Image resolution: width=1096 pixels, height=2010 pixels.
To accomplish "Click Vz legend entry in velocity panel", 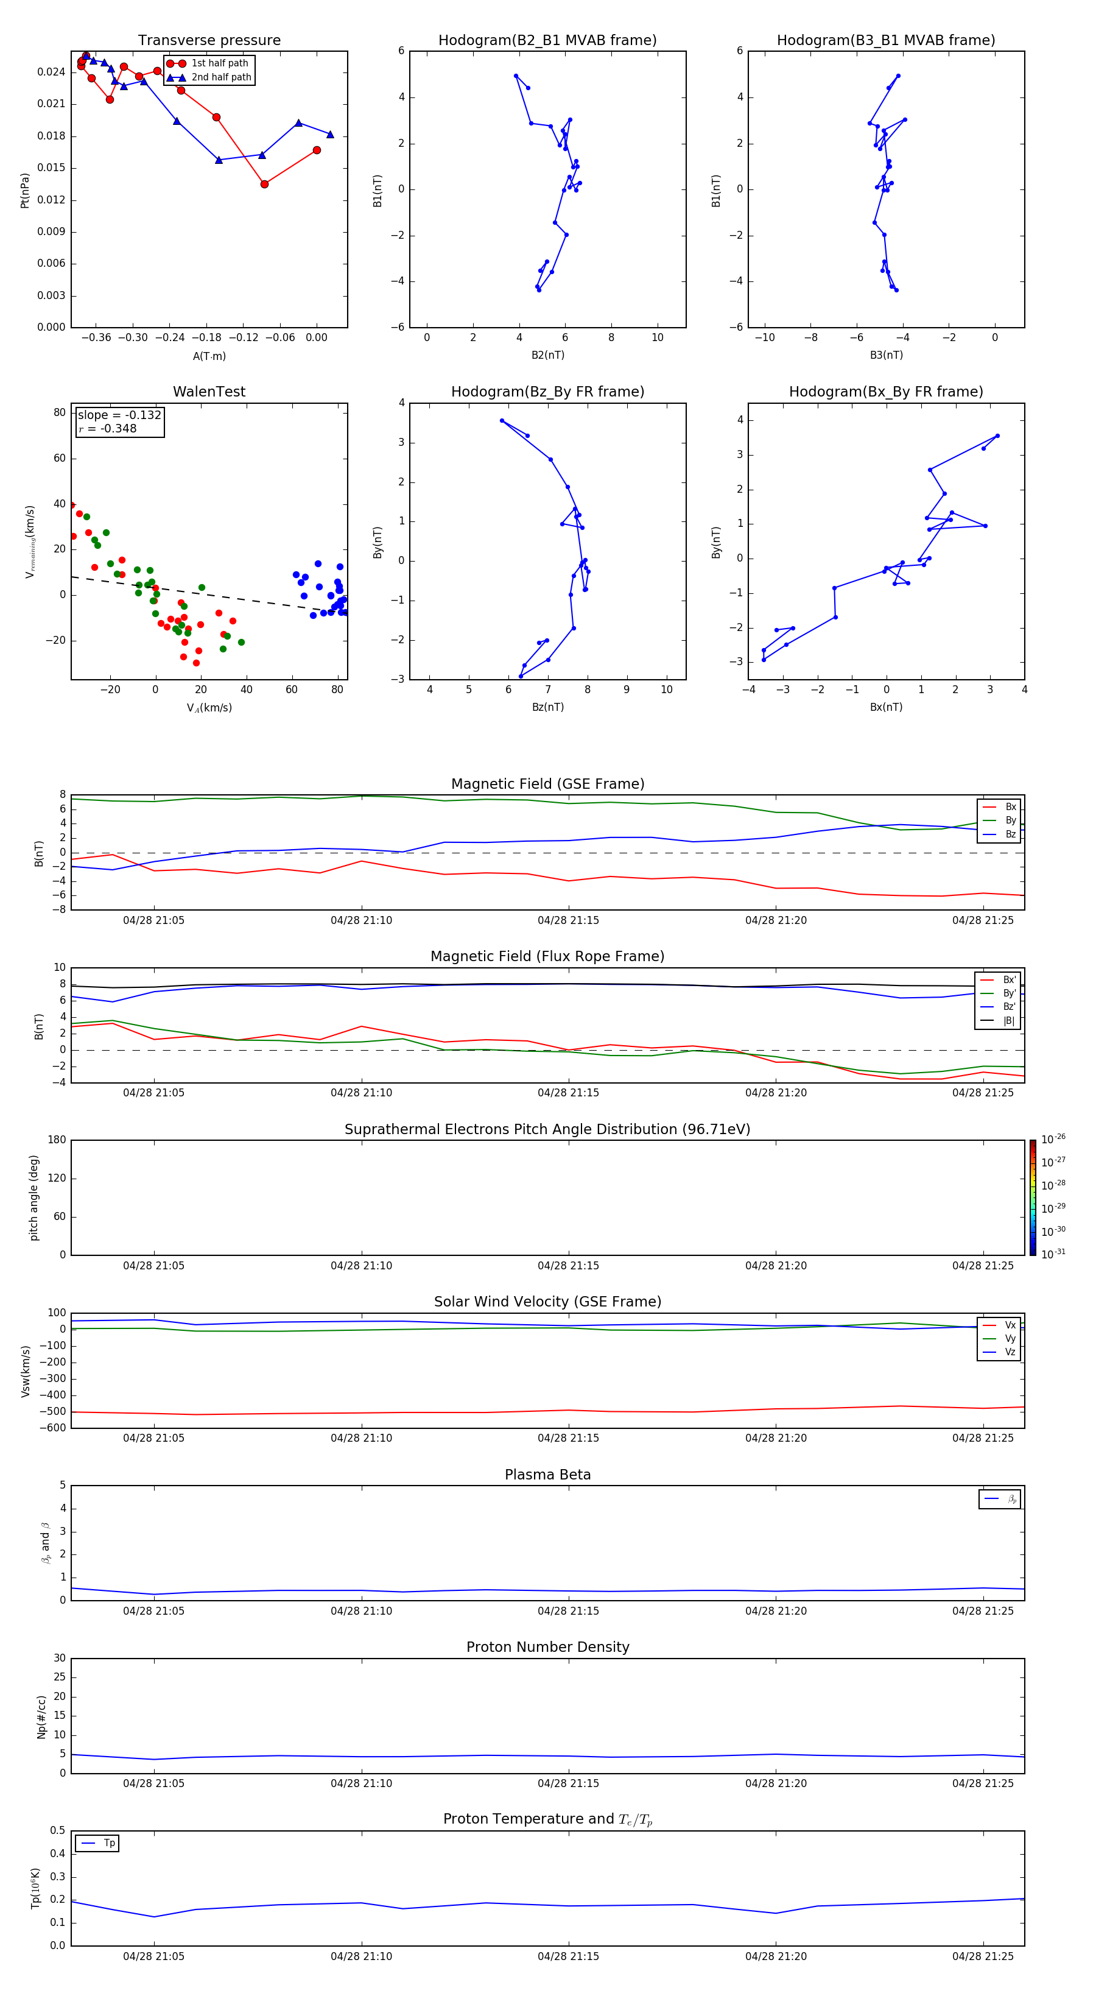I will 999,1352.
